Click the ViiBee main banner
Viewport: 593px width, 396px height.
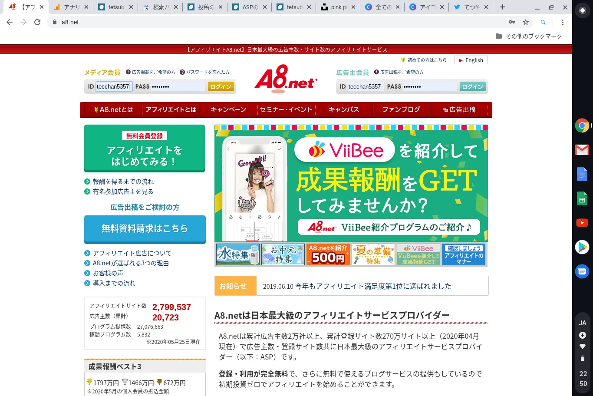click(351, 183)
